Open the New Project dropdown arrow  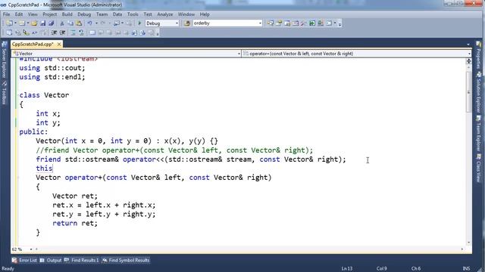(x=15, y=23)
